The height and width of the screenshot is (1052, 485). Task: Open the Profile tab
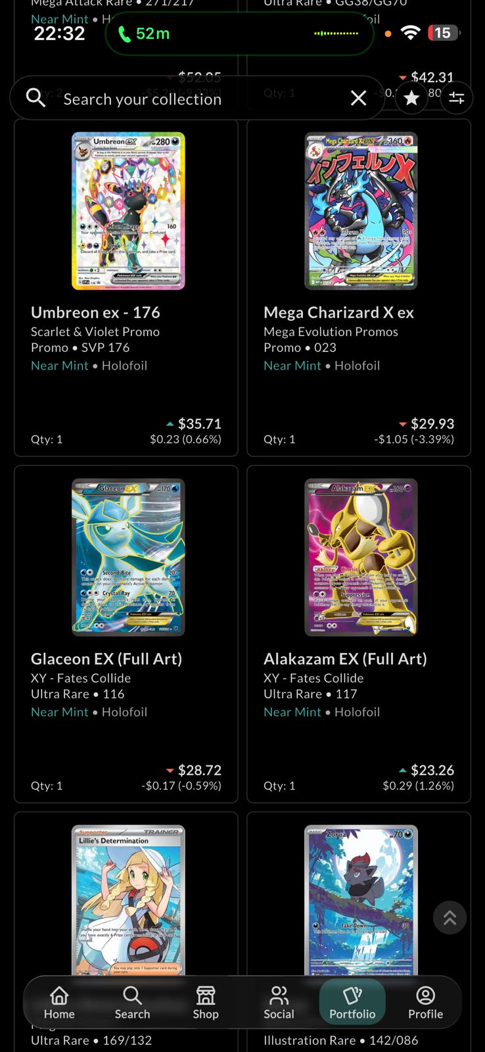(x=425, y=1003)
